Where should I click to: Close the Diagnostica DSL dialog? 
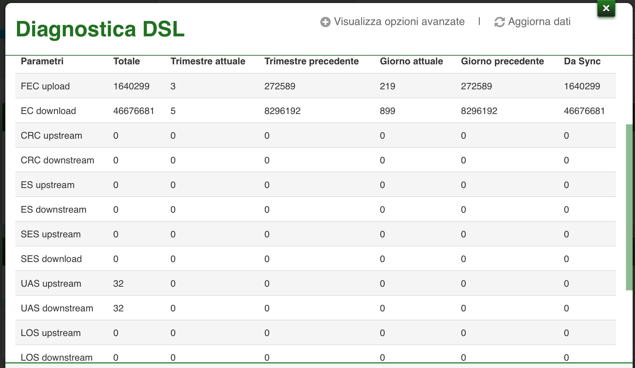606,8
